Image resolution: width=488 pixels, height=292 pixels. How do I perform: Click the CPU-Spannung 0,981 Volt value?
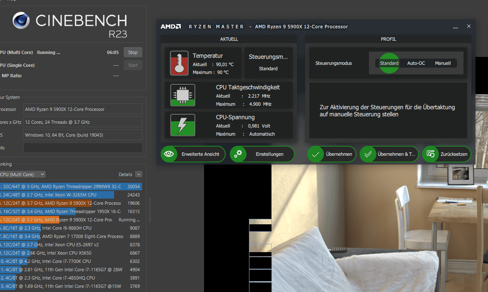click(x=259, y=126)
